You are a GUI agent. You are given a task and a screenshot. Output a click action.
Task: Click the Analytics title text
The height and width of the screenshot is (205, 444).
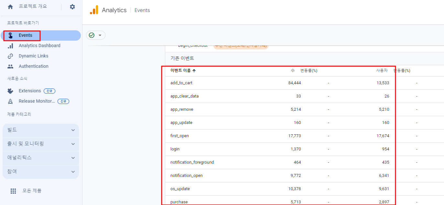point(114,10)
